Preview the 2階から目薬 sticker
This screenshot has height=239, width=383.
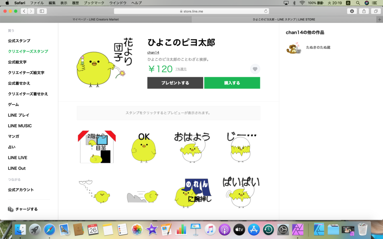click(97, 147)
